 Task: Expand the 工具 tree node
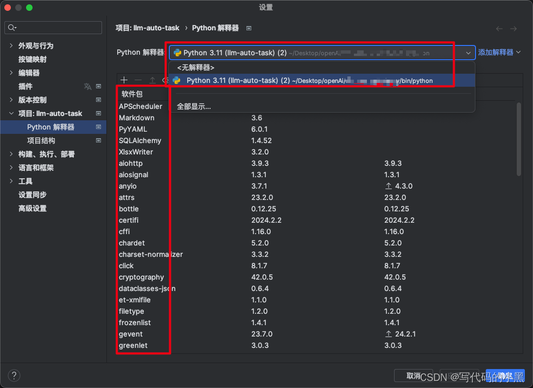tap(11, 182)
